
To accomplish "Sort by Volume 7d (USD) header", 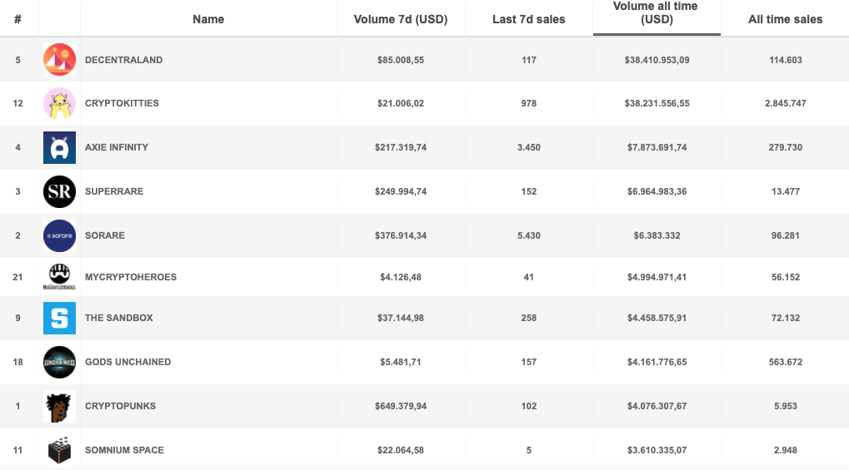I will [x=401, y=19].
